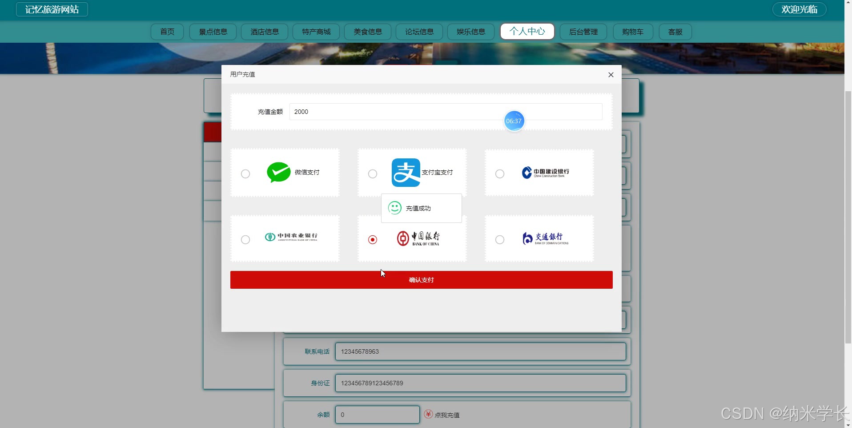This screenshot has height=428, width=852.
Task: Select the 支付宝支付 radio button
Action: 373,174
